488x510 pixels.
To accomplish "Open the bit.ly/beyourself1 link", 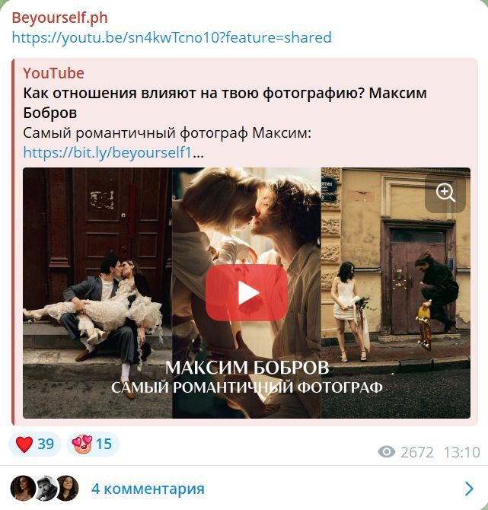I will click(x=107, y=152).
